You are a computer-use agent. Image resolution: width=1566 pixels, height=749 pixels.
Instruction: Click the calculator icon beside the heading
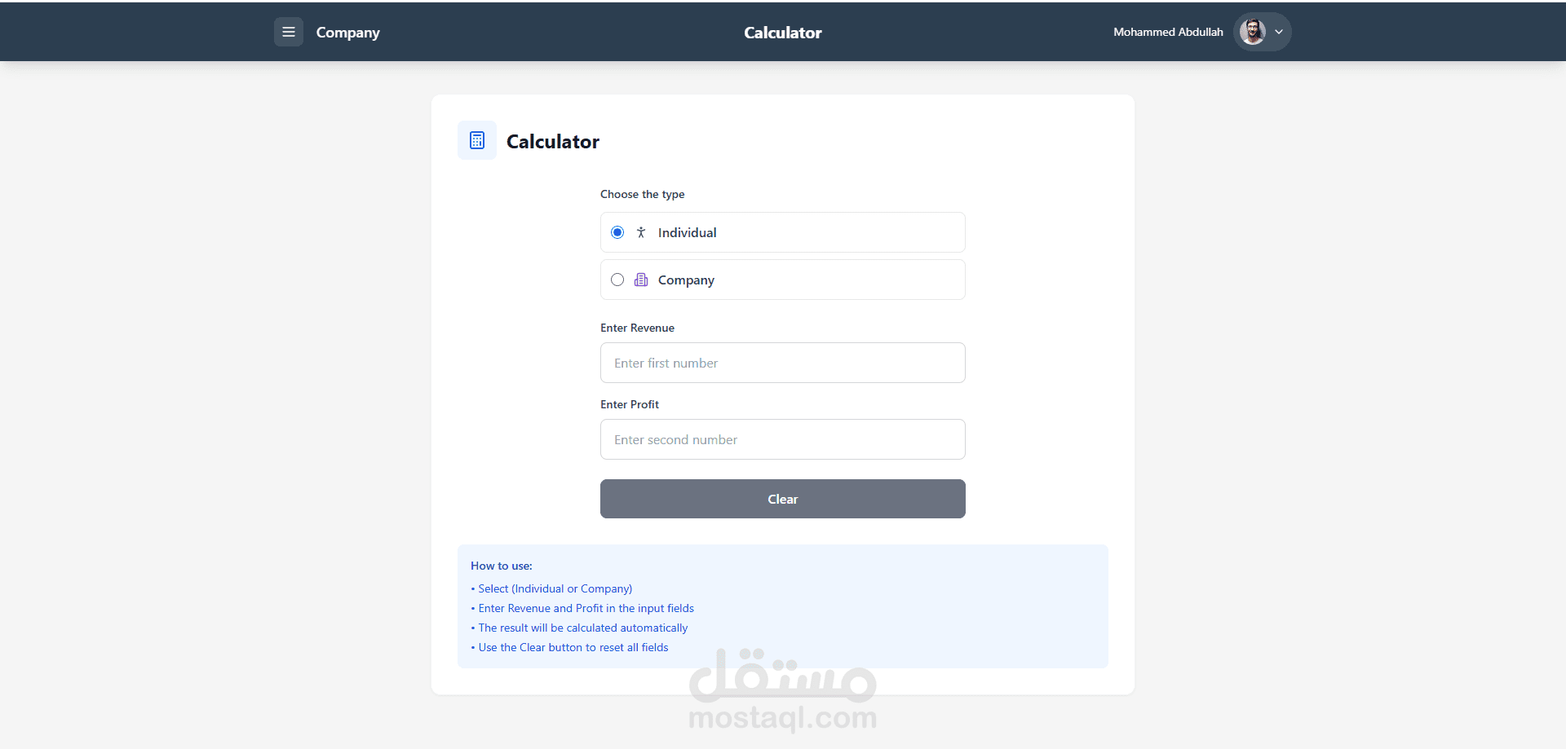pos(477,140)
